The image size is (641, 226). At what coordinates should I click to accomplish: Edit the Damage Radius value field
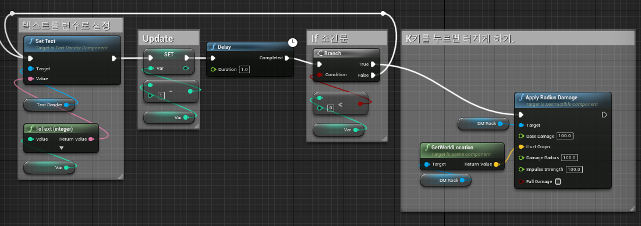pyautogui.click(x=569, y=157)
